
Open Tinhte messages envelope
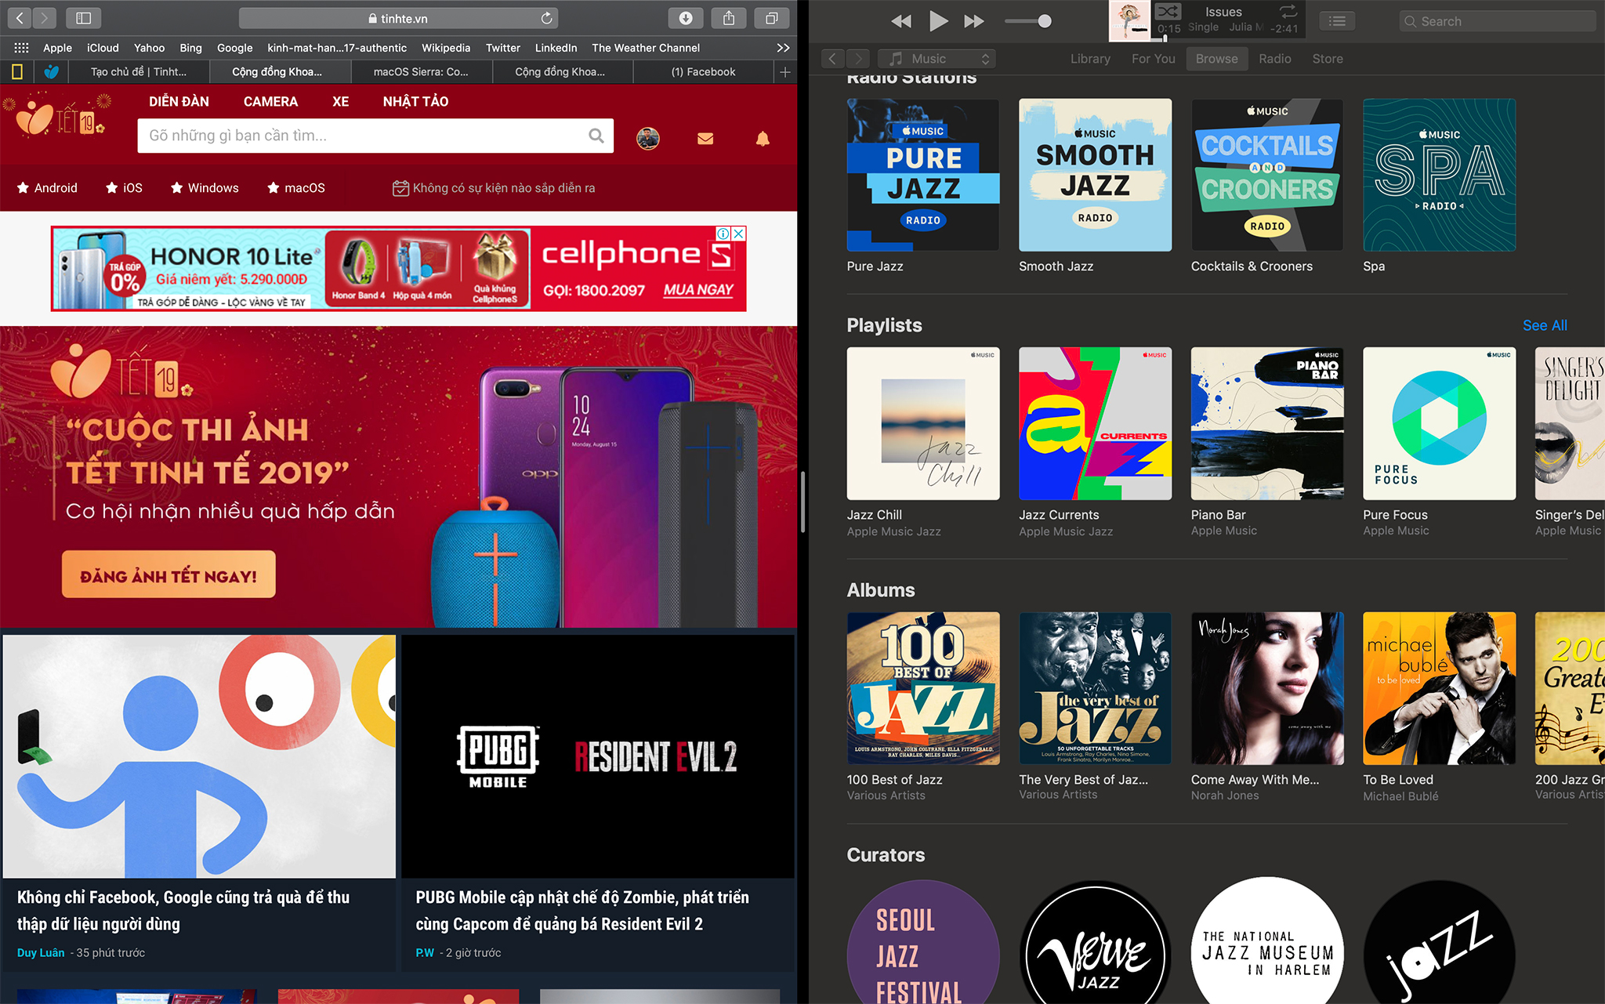point(705,139)
